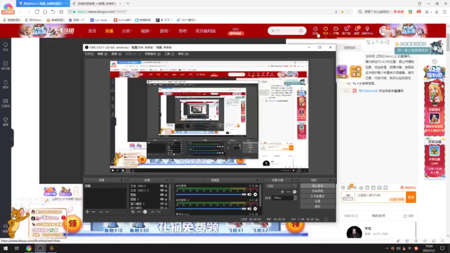This screenshot has height=253, width=450.
Task: Toggle lock on first text source
Action: click(x=166, y=186)
